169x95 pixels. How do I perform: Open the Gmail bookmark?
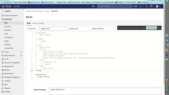pos(15,2)
